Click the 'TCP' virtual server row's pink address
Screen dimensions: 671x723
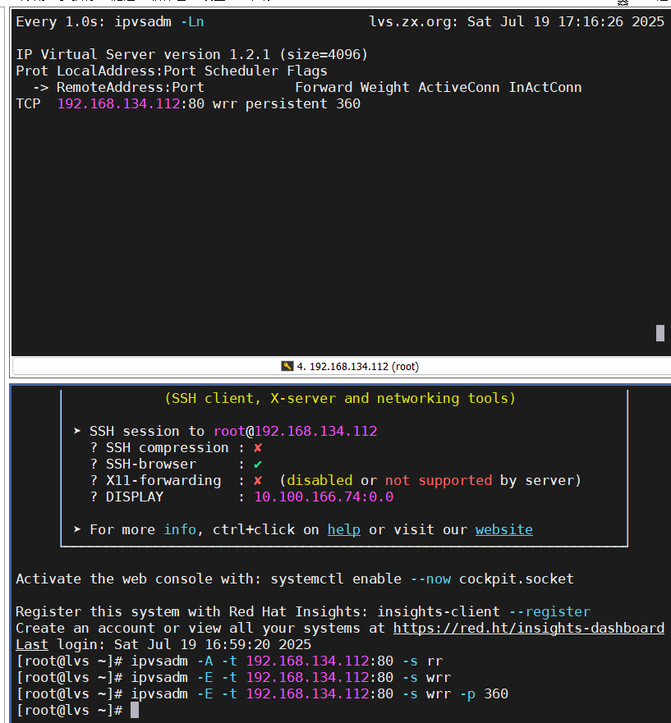118,103
